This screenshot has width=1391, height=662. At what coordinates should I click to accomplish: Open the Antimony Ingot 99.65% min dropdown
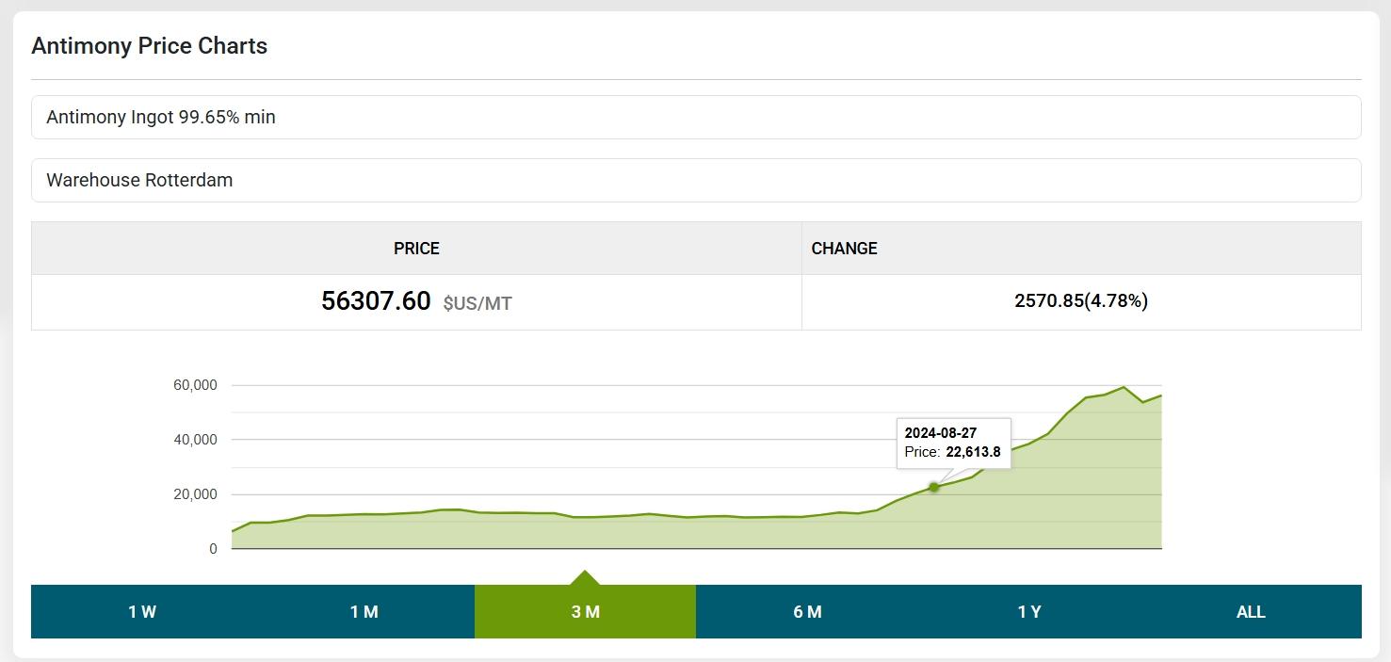pyautogui.click(x=695, y=118)
